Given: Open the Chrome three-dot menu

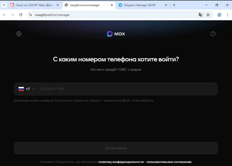Looking at the screenshot, I should point(227,15).
